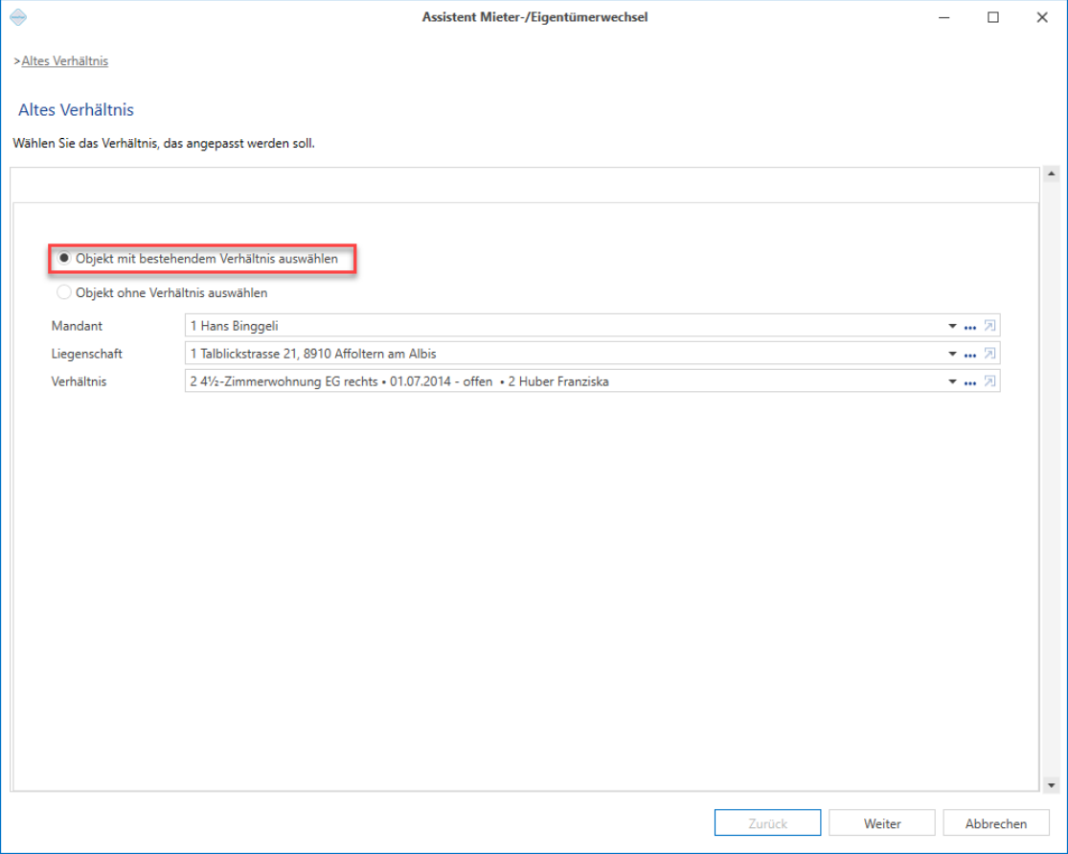Open the Mandant lookup three-dots icon
Image resolution: width=1068 pixels, height=854 pixels.
pyautogui.click(x=970, y=327)
